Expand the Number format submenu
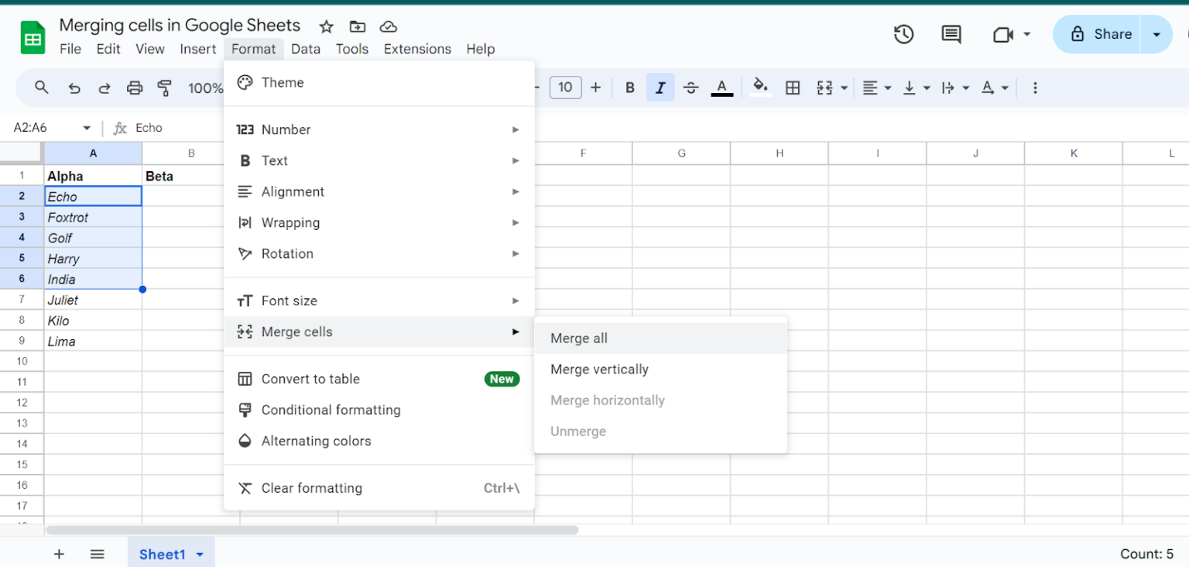This screenshot has width=1189, height=567. point(287,129)
